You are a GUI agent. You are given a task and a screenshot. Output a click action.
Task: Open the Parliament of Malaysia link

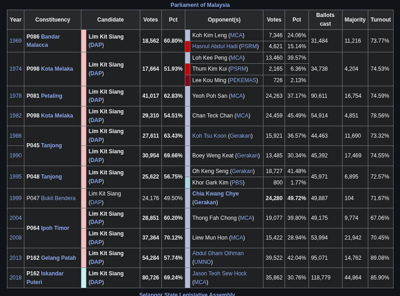(x=200, y=5)
